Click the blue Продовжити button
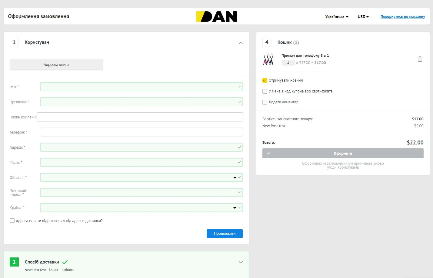 point(225,234)
